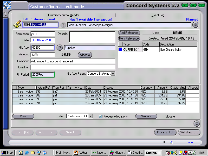Open the customer selector circular arrow
Screen dimensions: 208x156
click(x=196, y=25)
